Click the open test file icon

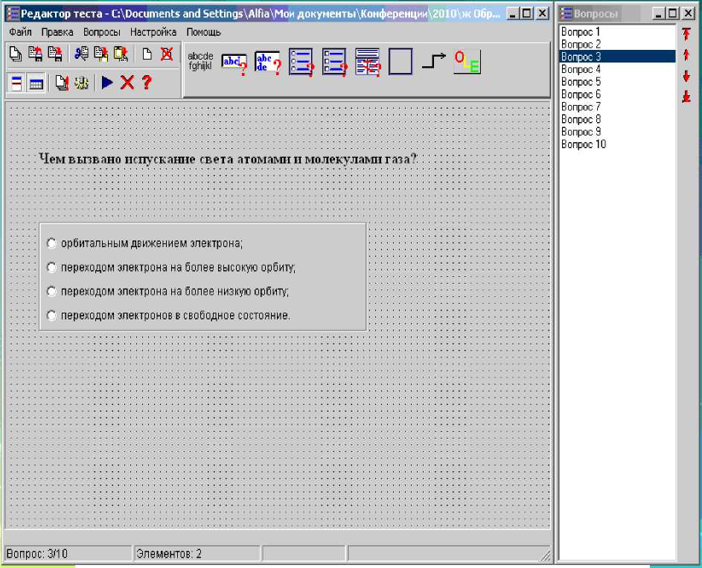pyautogui.click(x=36, y=54)
